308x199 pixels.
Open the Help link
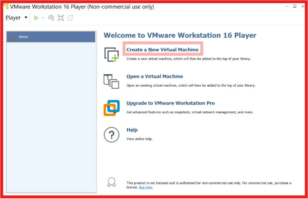click(132, 130)
